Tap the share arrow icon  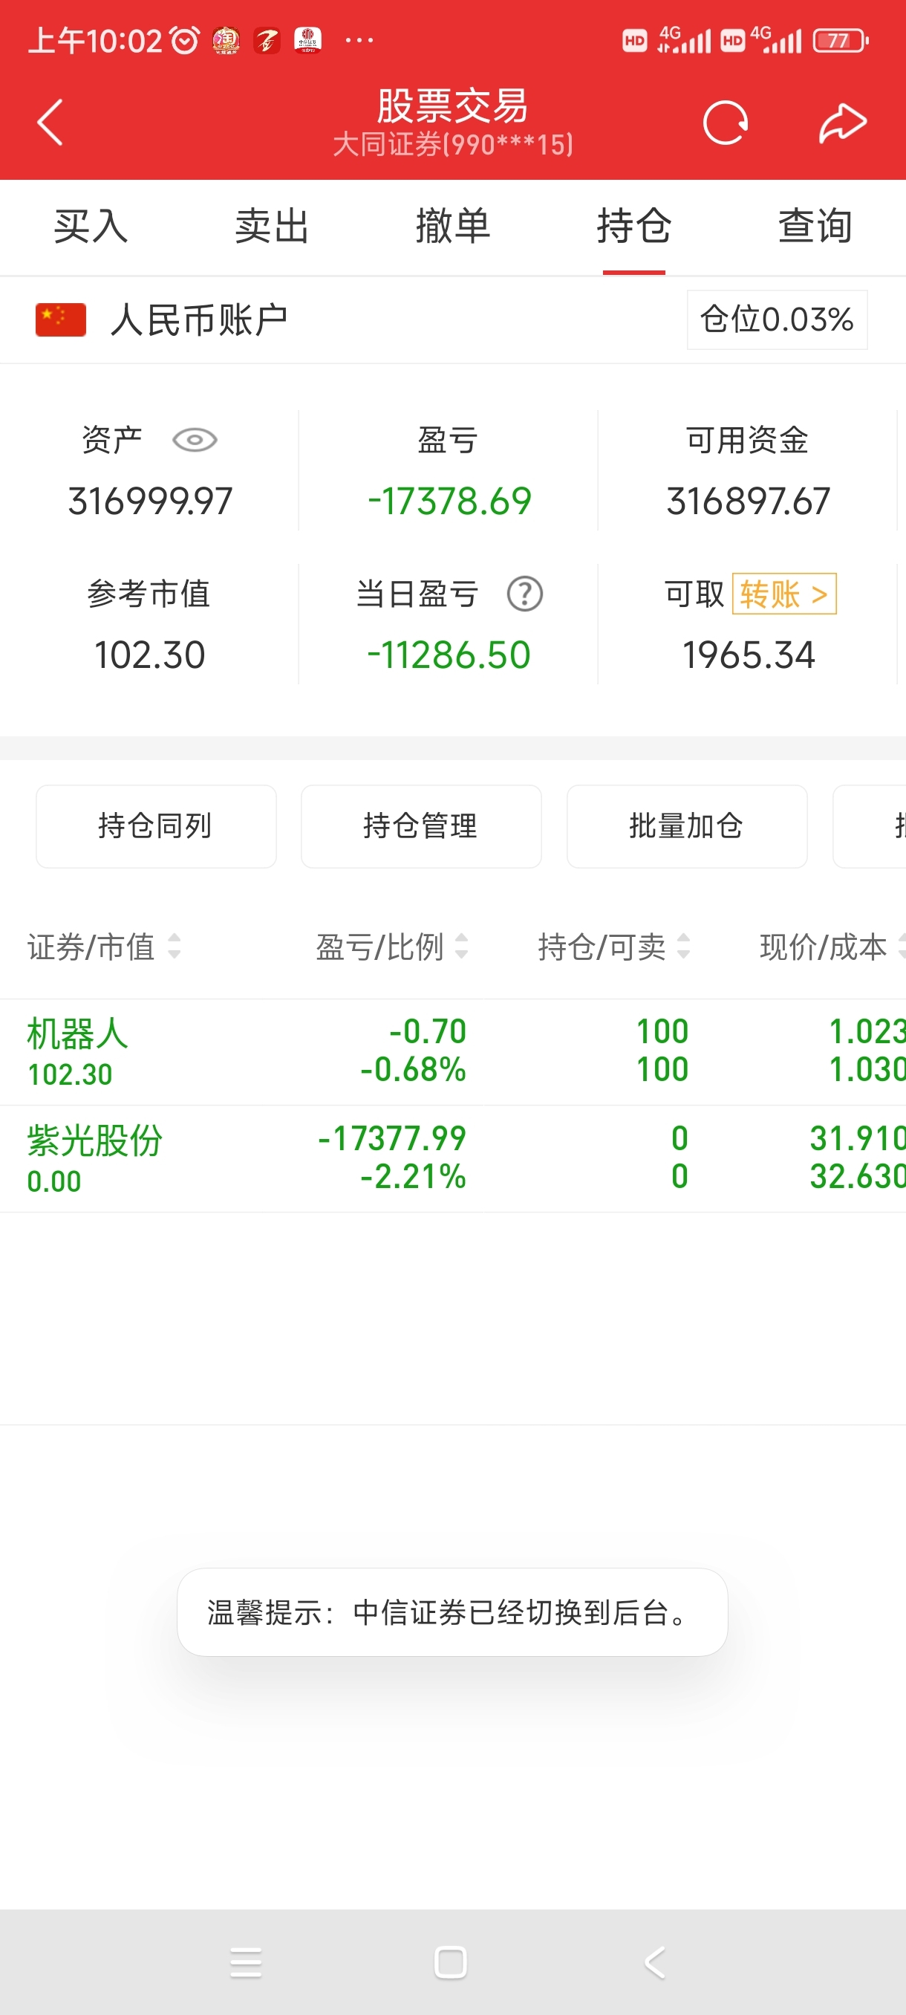(843, 123)
